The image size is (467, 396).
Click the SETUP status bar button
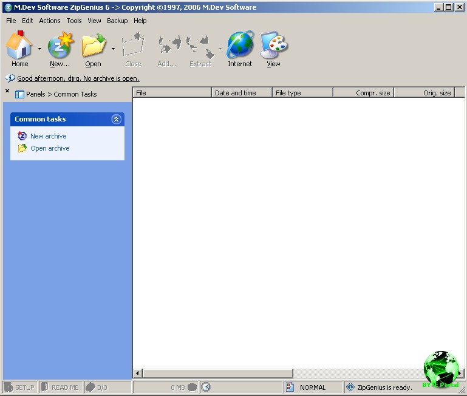(x=19, y=387)
